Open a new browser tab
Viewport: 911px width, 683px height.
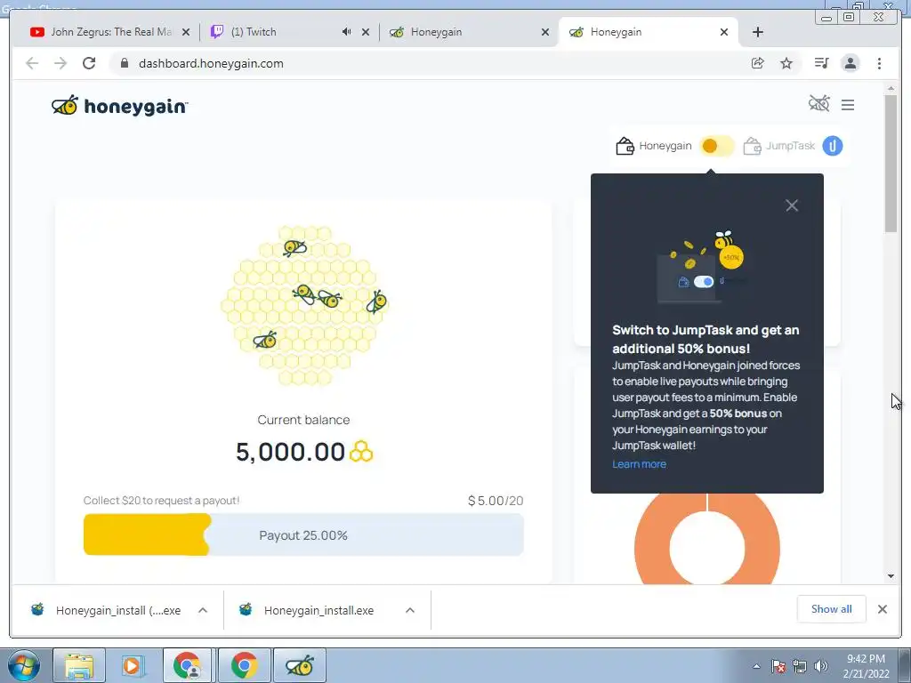pyautogui.click(x=758, y=33)
